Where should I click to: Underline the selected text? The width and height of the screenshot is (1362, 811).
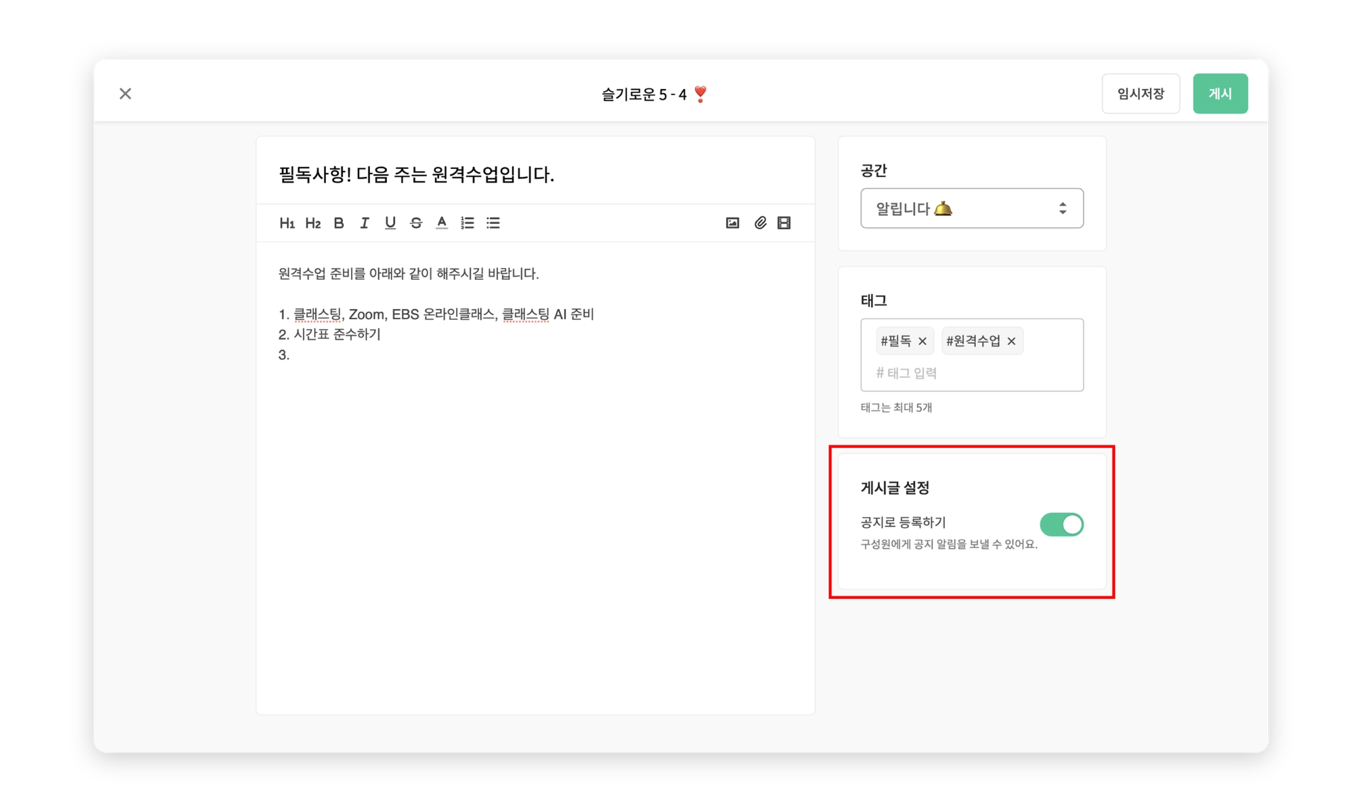(x=390, y=223)
